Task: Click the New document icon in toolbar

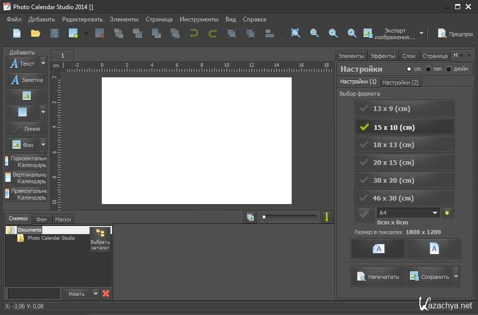Action: [17, 34]
